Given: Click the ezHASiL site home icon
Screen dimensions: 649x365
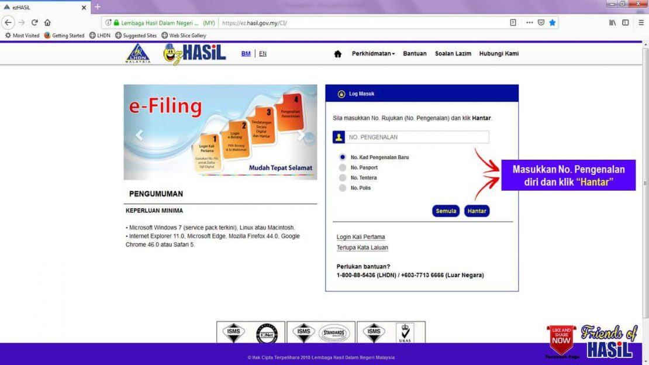Looking at the screenshot, I should tap(337, 53).
